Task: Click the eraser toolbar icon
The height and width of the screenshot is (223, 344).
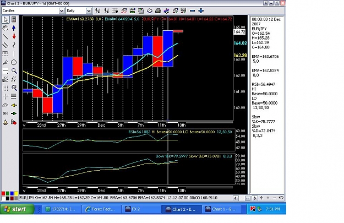Action: [149, 10]
